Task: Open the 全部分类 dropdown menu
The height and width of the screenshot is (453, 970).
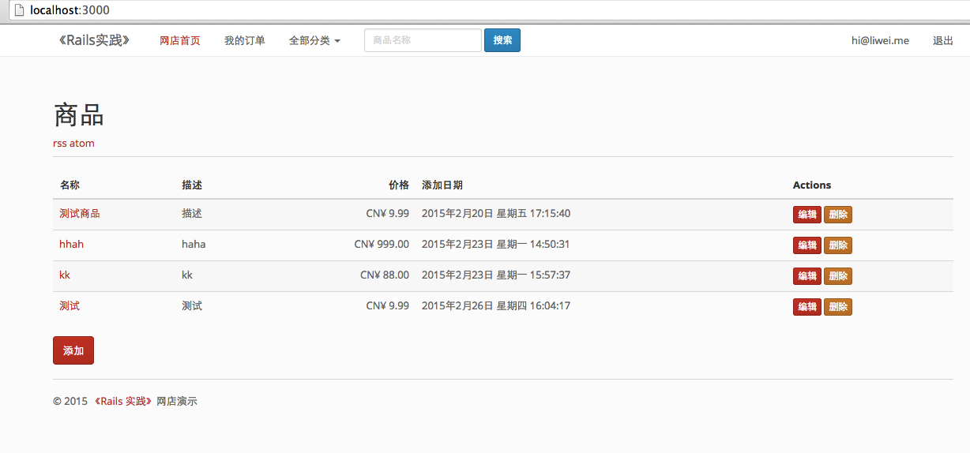Action: tap(314, 41)
